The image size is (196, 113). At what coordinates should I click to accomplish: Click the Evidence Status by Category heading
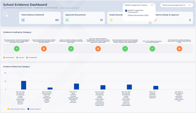[16, 66]
